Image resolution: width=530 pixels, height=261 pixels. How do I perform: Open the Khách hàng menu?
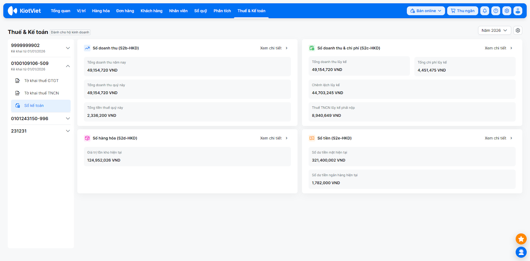click(151, 11)
